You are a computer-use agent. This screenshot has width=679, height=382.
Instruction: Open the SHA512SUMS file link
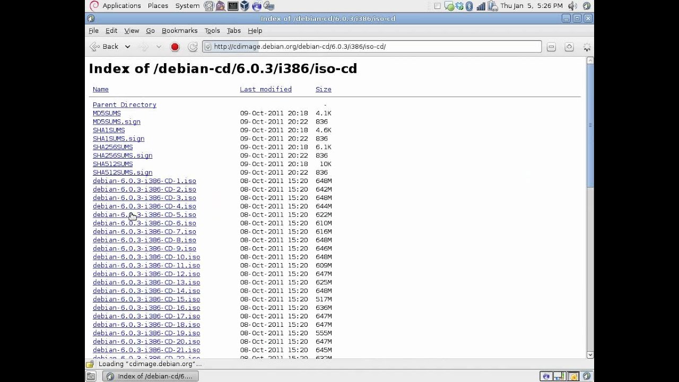tap(113, 164)
